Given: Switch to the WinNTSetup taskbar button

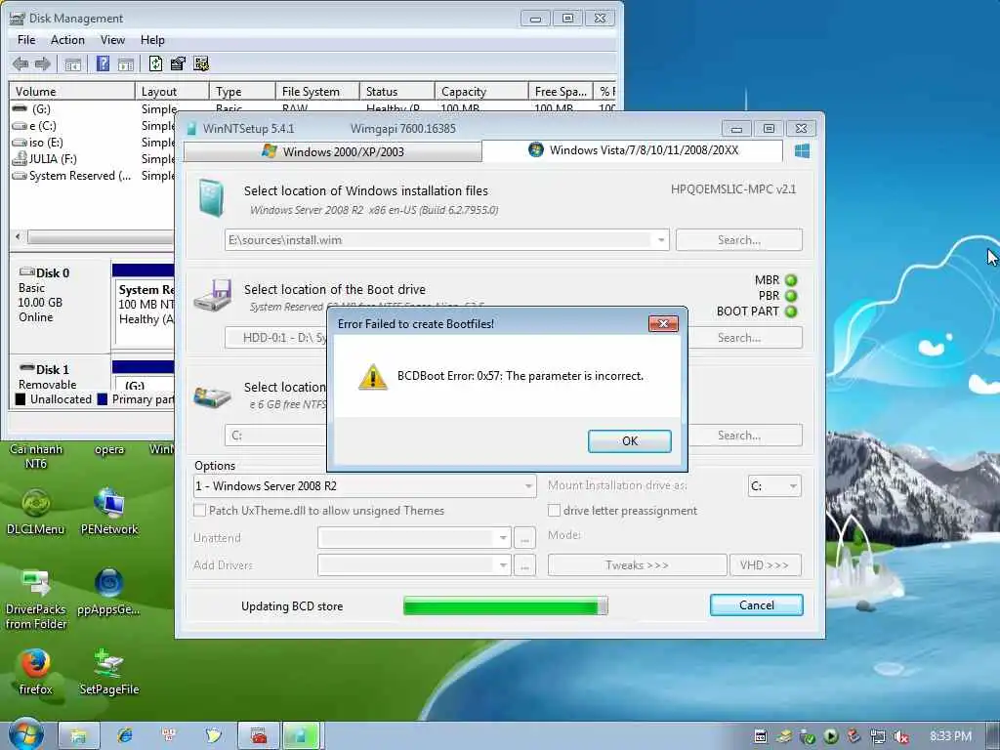Looking at the screenshot, I should click(302, 736).
